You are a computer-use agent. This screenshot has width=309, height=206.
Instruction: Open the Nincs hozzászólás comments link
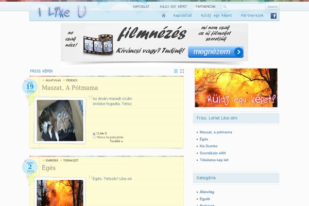coord(110,137)
